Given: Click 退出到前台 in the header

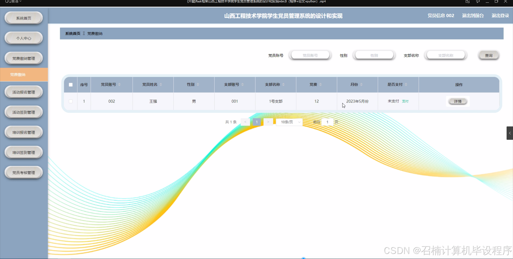Looking at the screenshot, I should tap(473, 16).
